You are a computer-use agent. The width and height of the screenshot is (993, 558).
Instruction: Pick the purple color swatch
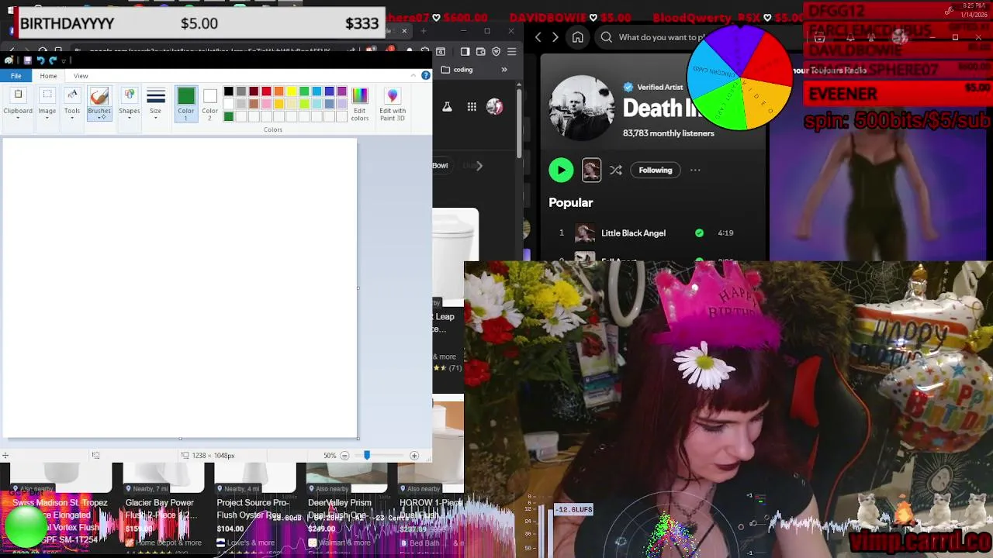point(342,91)
